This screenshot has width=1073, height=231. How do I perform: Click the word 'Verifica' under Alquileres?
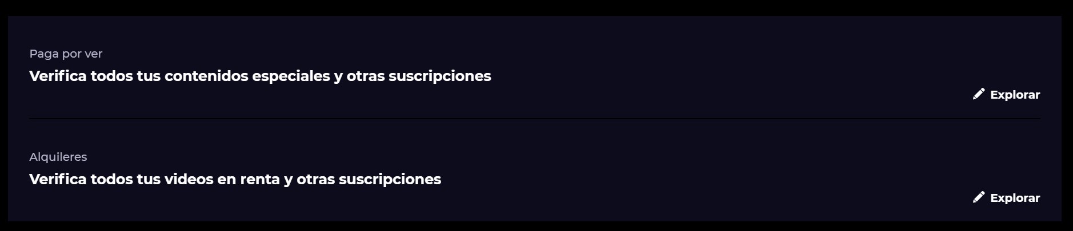click(58, 179)
